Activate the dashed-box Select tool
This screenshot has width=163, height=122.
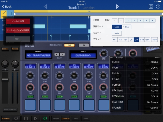click(10, 13)
